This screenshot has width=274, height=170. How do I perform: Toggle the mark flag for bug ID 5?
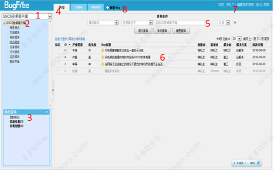click(x=59, y=50)
